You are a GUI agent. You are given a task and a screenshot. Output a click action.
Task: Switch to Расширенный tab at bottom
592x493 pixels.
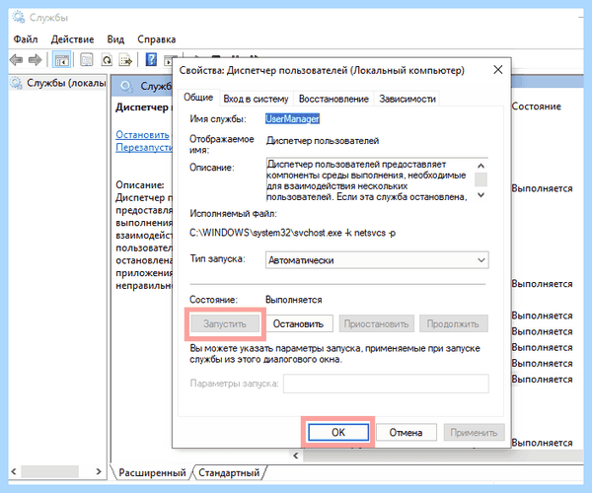pos(152,472)
